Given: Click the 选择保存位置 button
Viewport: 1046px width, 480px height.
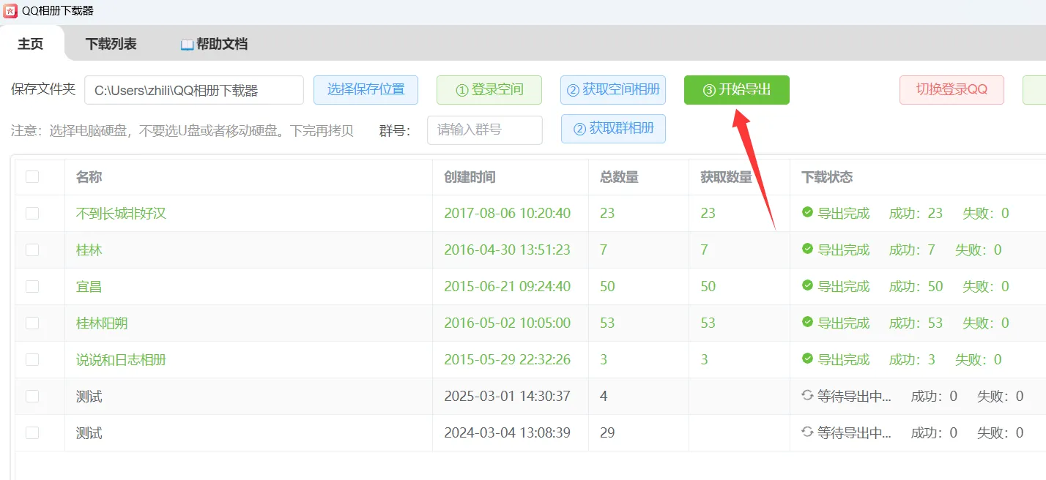Looking at the screenshot, I should pyautogui.click(x=366, y=90).
